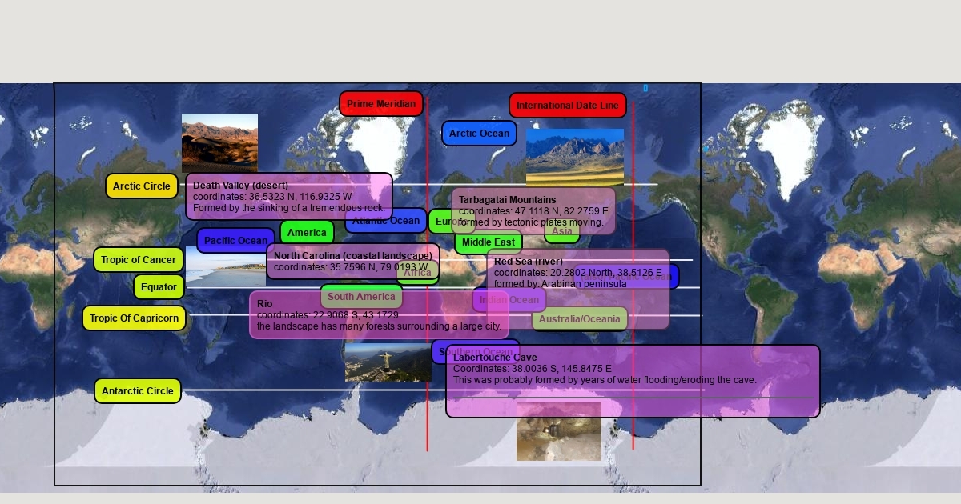
Task: Click the Tropic Of Capricorn label
Action: pos(135,318)
